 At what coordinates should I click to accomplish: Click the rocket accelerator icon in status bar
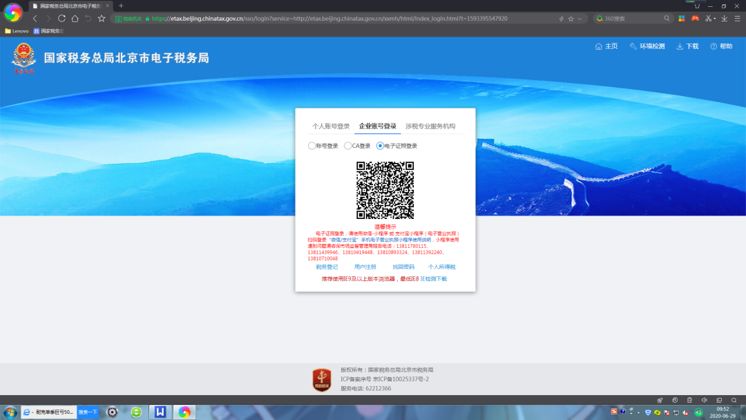[x=660, y=400]
